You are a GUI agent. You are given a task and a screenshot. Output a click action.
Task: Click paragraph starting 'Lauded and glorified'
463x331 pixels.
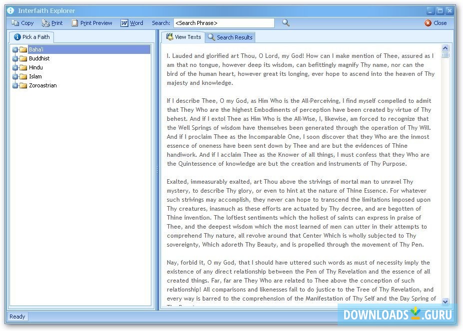(x=301, y=69)
